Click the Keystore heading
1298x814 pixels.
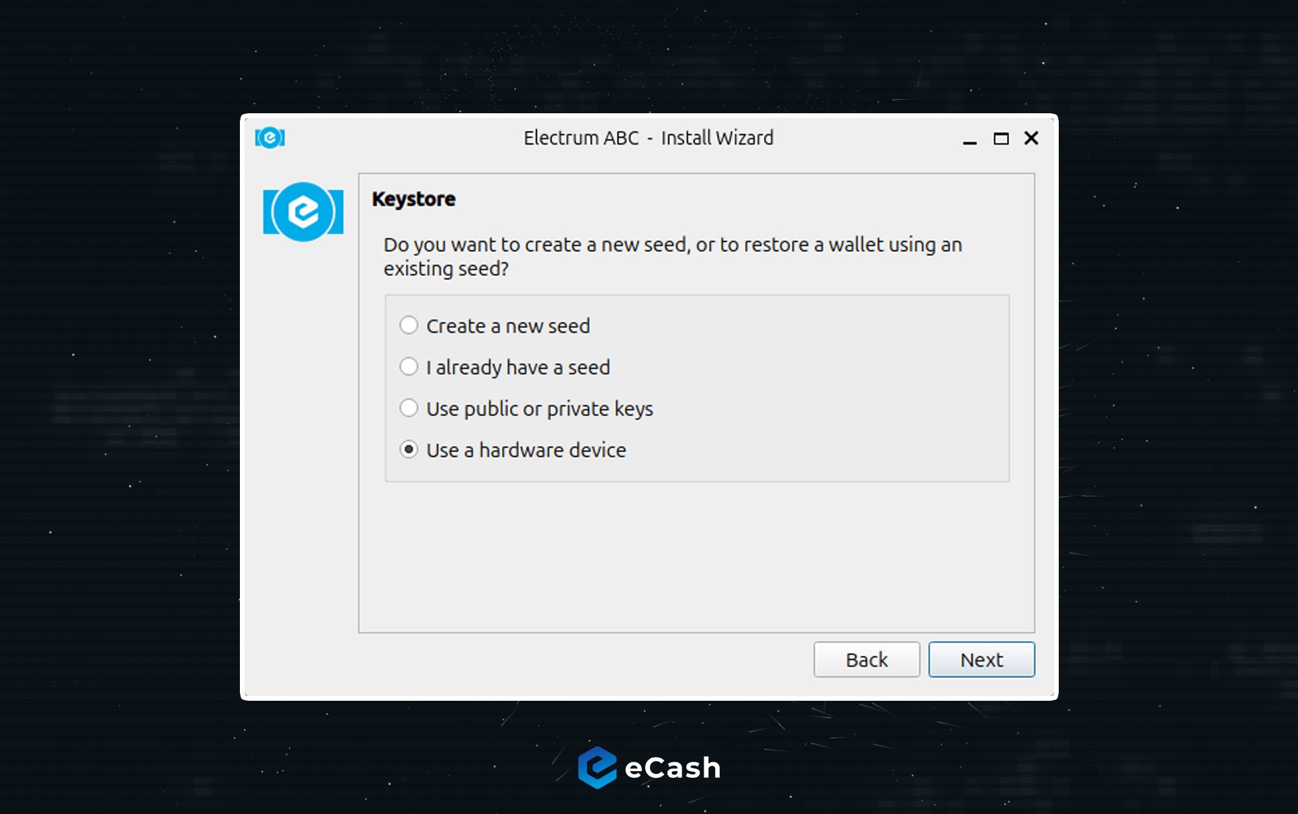(413, 199)
